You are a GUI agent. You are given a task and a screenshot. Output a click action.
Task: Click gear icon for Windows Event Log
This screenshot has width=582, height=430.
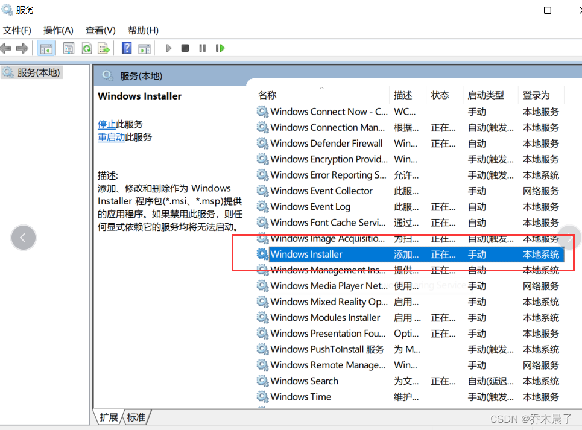(262, 206)
